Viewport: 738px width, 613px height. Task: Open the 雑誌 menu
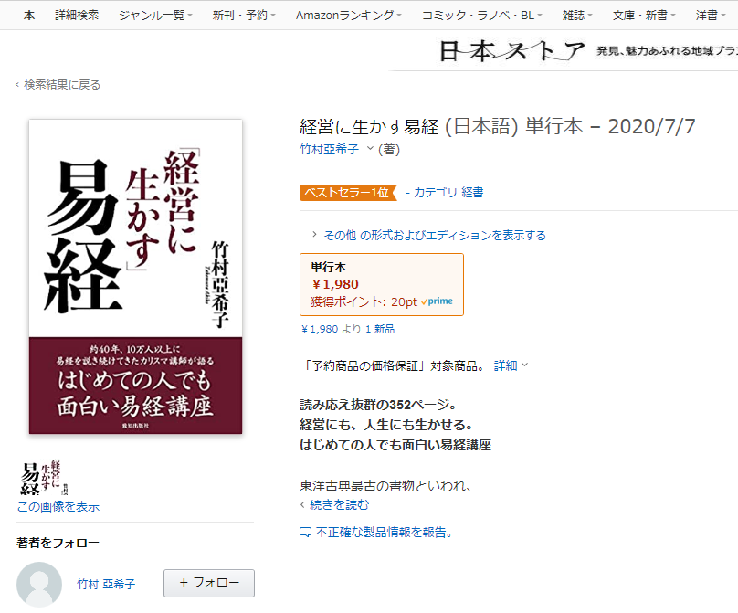click(577, 15)
